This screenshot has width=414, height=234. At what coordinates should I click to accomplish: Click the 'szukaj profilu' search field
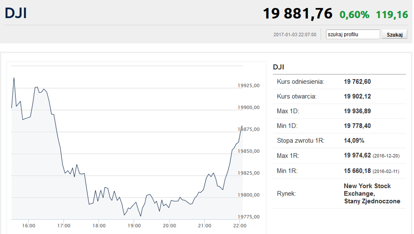(353, 34)
